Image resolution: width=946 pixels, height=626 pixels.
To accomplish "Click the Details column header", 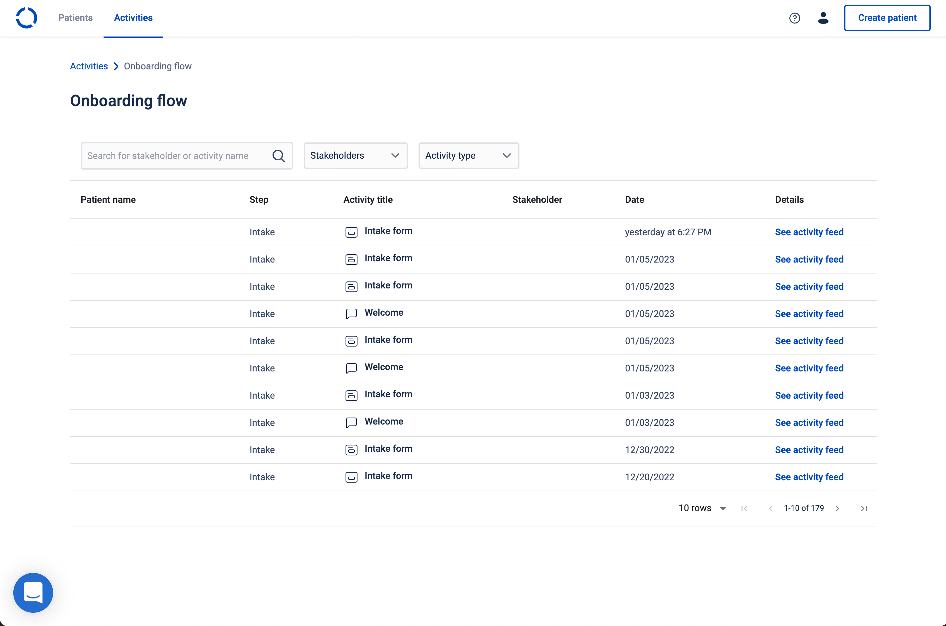I will [789, 199].
